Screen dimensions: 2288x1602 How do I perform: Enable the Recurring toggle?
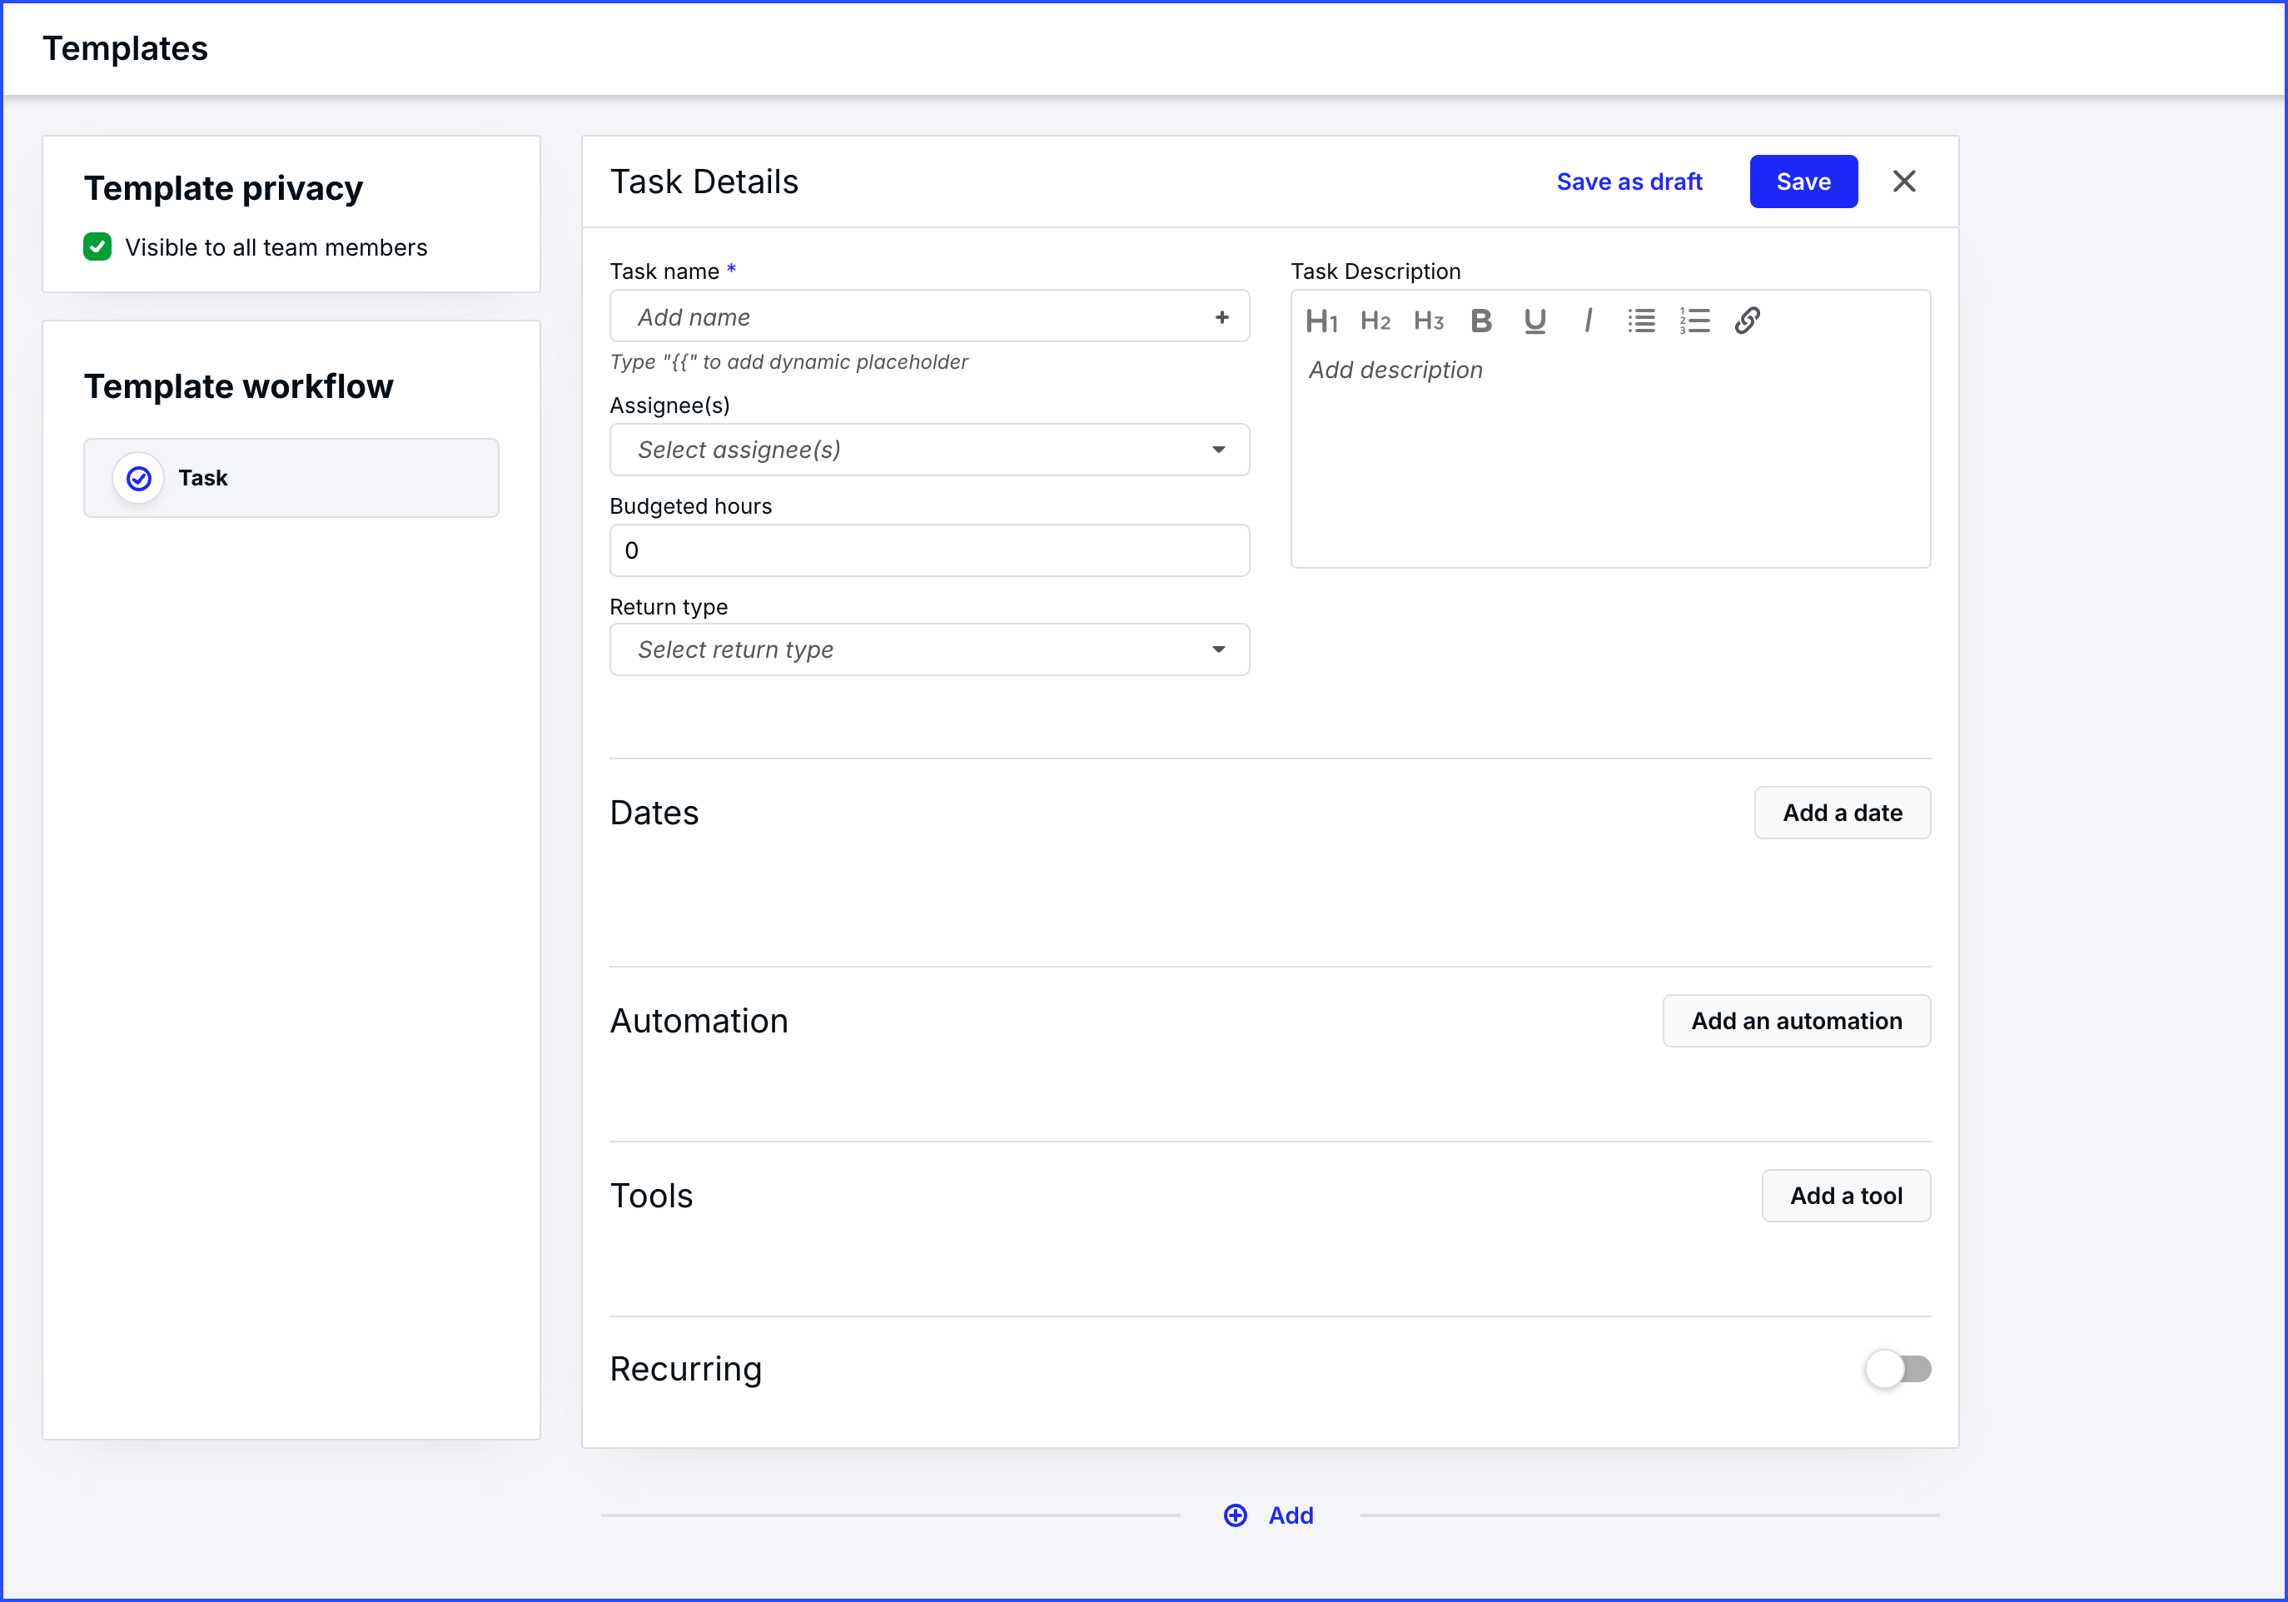click(x=1898, y=1369)
